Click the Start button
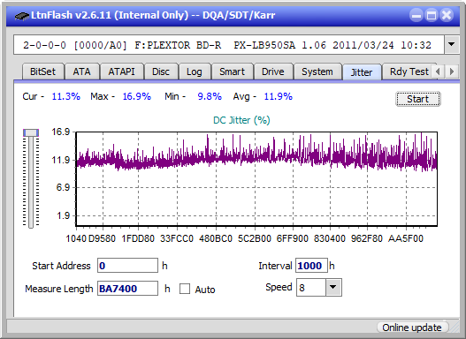466x339 pixels. [x=418, y=99]
